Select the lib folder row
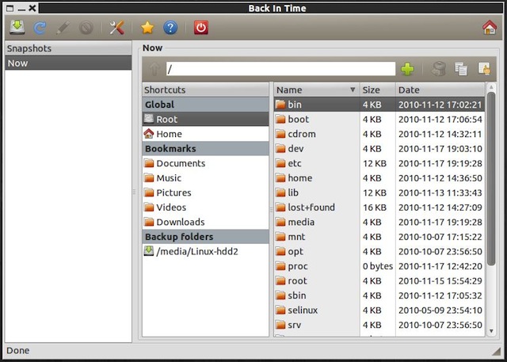This screenshot has height=362, width=507. click(x=379, y=192)
